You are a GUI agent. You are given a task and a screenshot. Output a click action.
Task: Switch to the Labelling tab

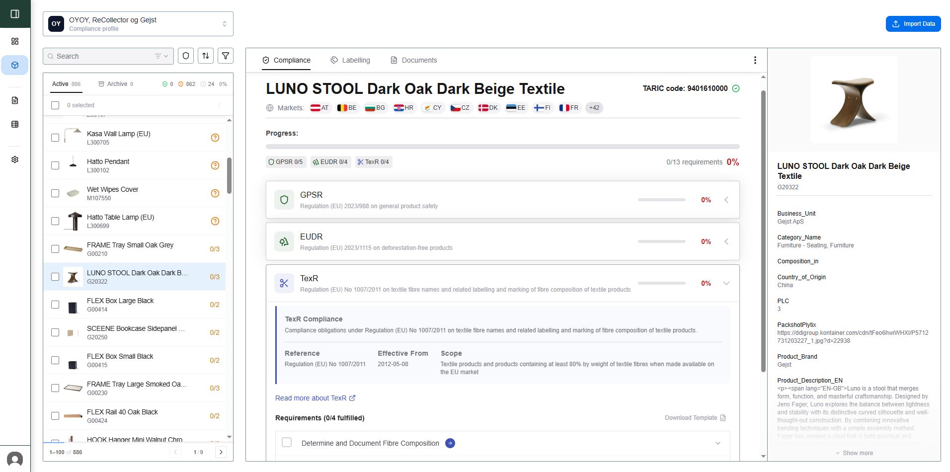[x=350, y=60]
